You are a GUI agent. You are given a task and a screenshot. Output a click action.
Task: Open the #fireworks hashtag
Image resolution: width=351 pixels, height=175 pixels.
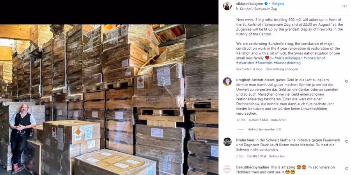click(x=264, y=63)
